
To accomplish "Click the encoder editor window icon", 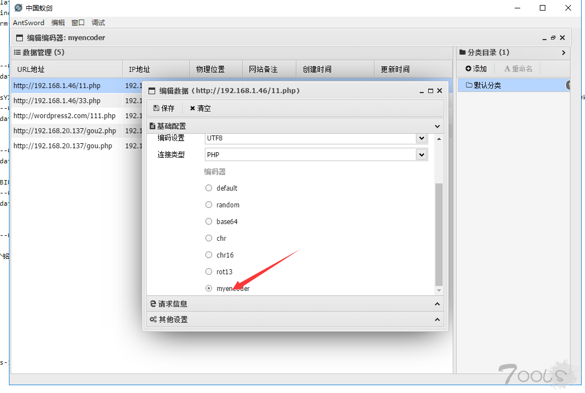I will click(20, 37).
